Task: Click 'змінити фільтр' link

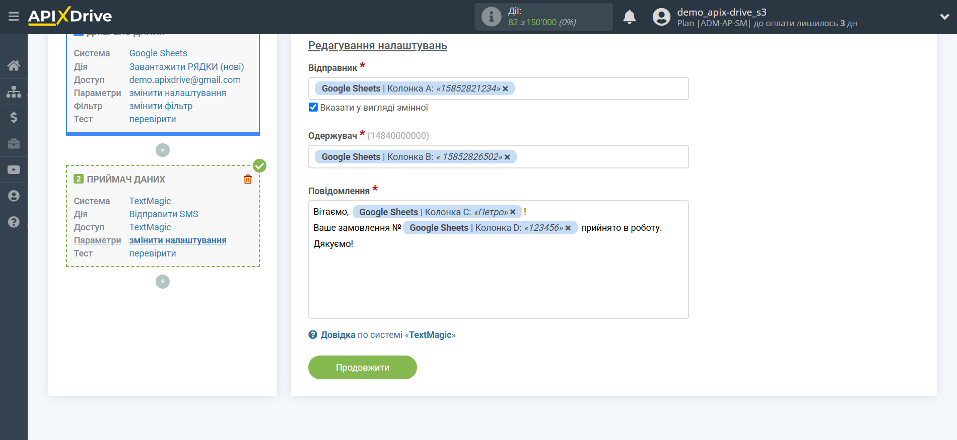Action: pyautogui.click(x=161, y=106)
